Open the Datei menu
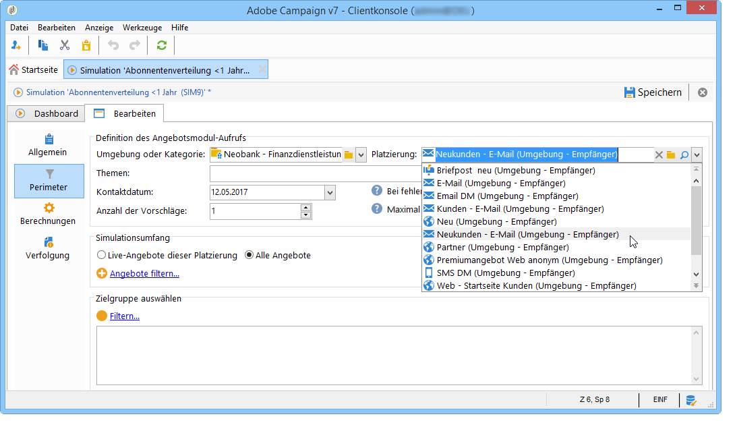 (x=20, y=27)
